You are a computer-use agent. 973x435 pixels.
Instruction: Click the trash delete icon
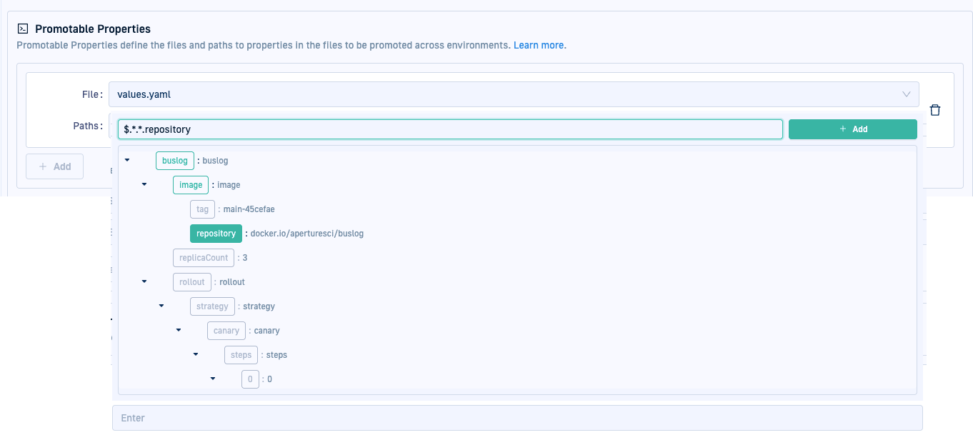pyautogui.click(x=935, y=110)
